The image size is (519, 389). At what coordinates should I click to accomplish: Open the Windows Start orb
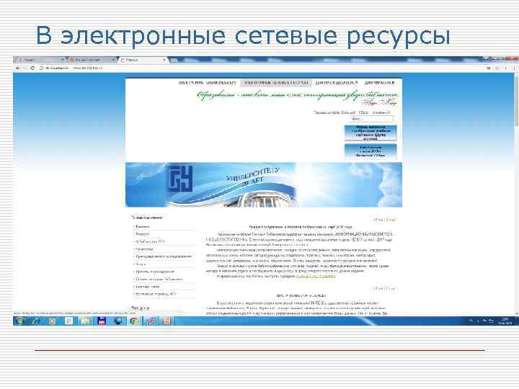coord(20,321)
